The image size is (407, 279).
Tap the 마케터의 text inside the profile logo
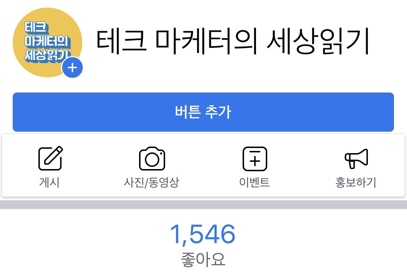[x=47, y=41]
